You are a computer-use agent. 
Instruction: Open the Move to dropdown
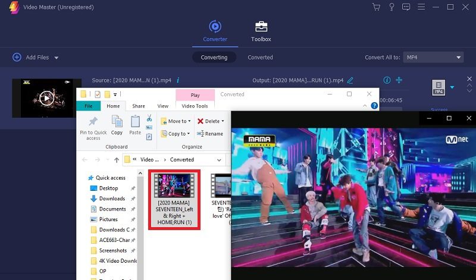click(x=176, y=121)
